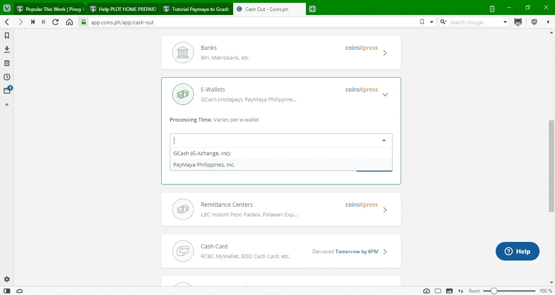Switch to Popular This Week tab
Screen dimensions: 555x295
(x=50, y=9)
